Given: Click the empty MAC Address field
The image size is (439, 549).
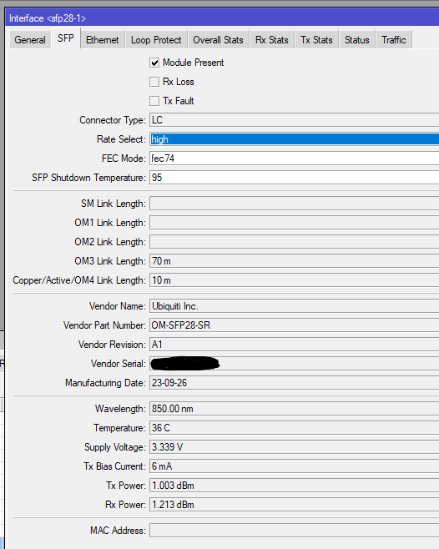Looking at the screenshot, I should coord(295,531).
